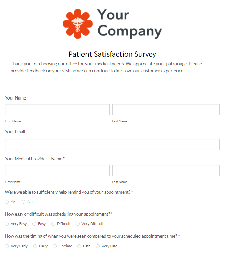
Task: Select the On time radio option
Action: 55,246
